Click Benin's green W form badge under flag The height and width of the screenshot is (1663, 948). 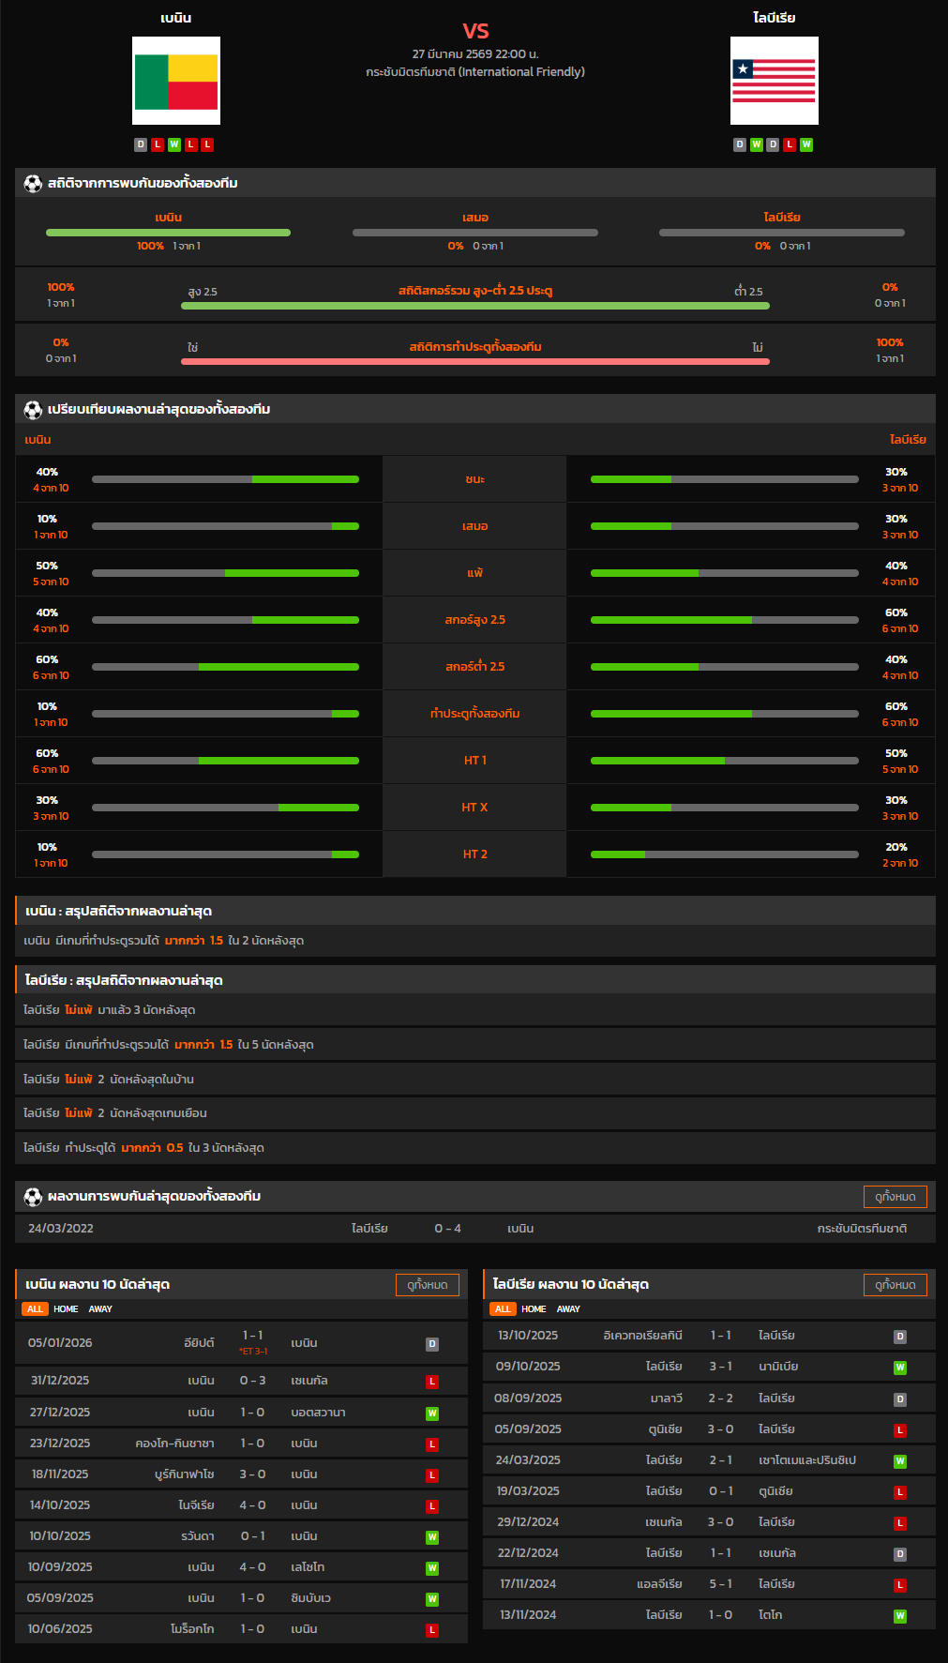point(174,144)
